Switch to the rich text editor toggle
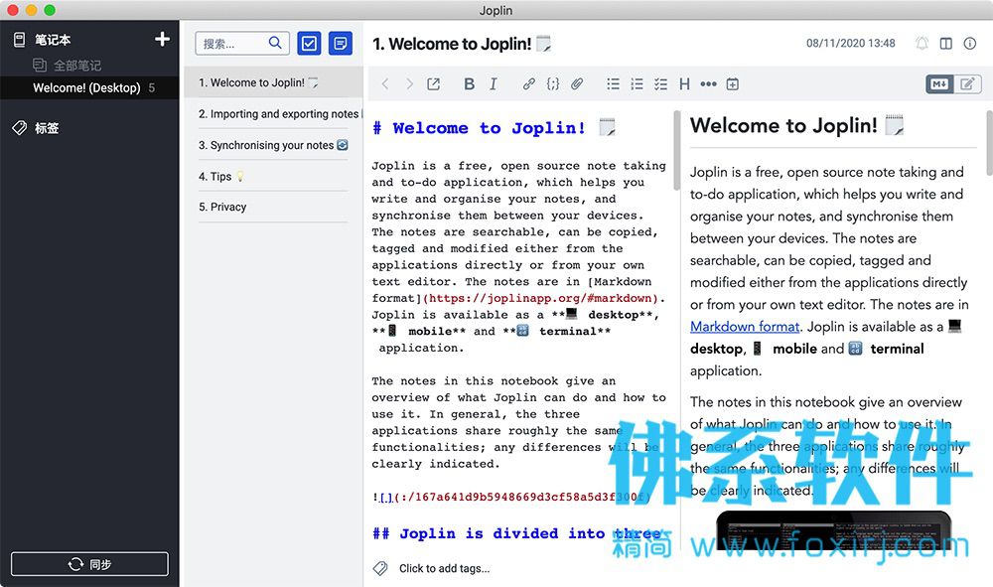 tap(967, 84)
